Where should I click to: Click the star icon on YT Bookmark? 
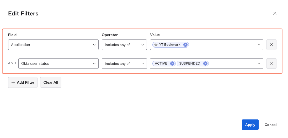(156, 45)
